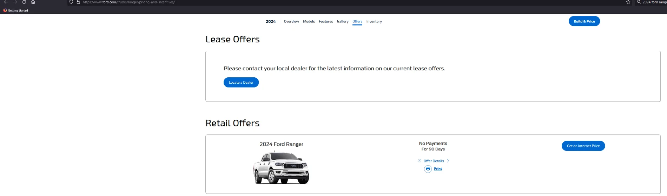Open the Gallery tab
The width and height of the screenshot is (667, 196).
[x=343, y=21]
